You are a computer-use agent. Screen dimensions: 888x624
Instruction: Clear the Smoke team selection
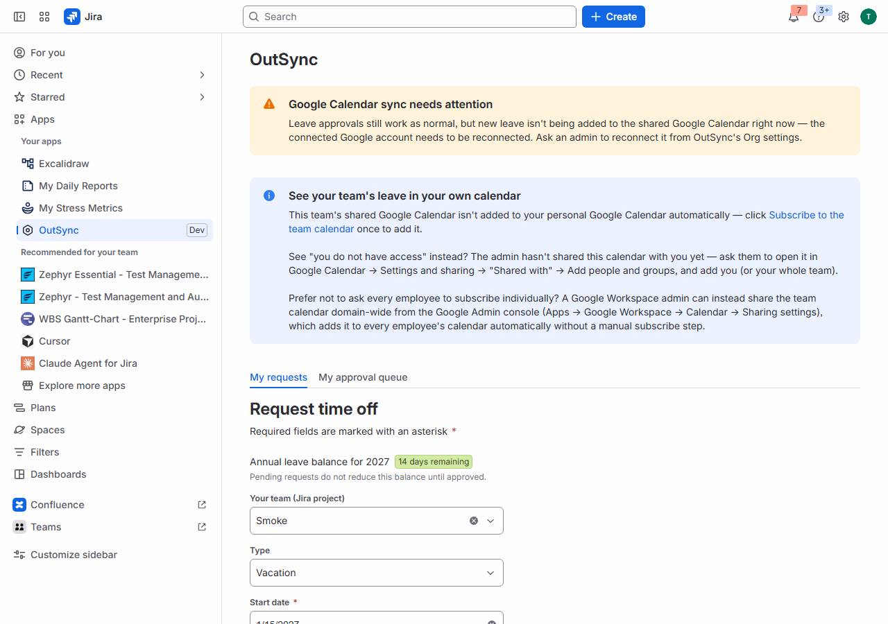click(x=474, y=521)
